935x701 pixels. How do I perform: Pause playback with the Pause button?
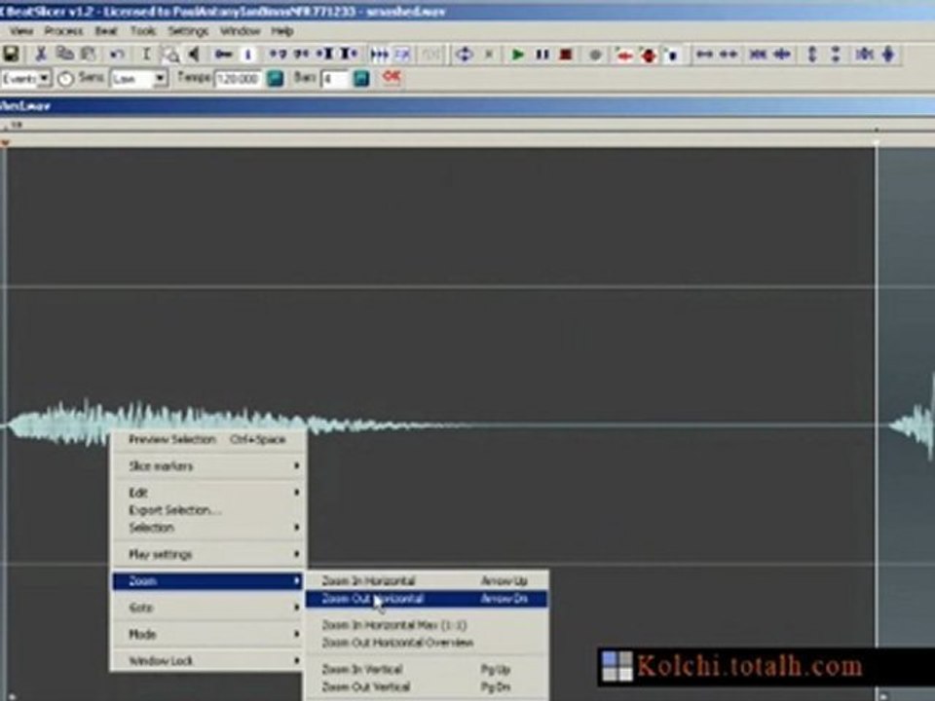pyautogui.click(x=542, y=55)
